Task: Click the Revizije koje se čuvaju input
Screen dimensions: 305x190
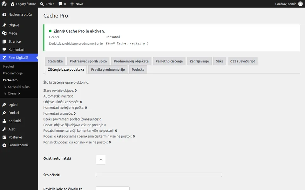Action: [x=112, y=188]
